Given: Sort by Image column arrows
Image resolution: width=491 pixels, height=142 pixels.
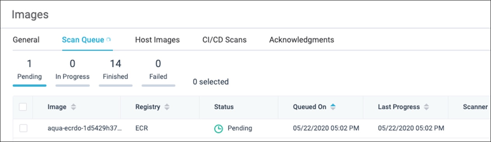Looking at the screenshot, I should pos(73,107).
